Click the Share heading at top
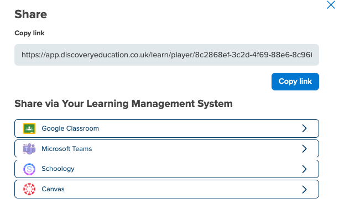This screenshot has width=339, height=215. pos(31,14)
